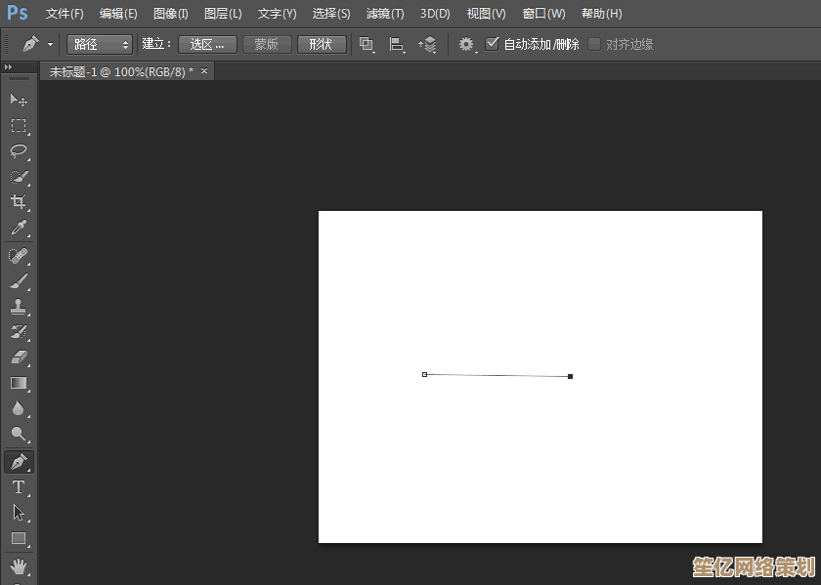Click the right anchor point of path
821x585 pixels.
point(570,376)
